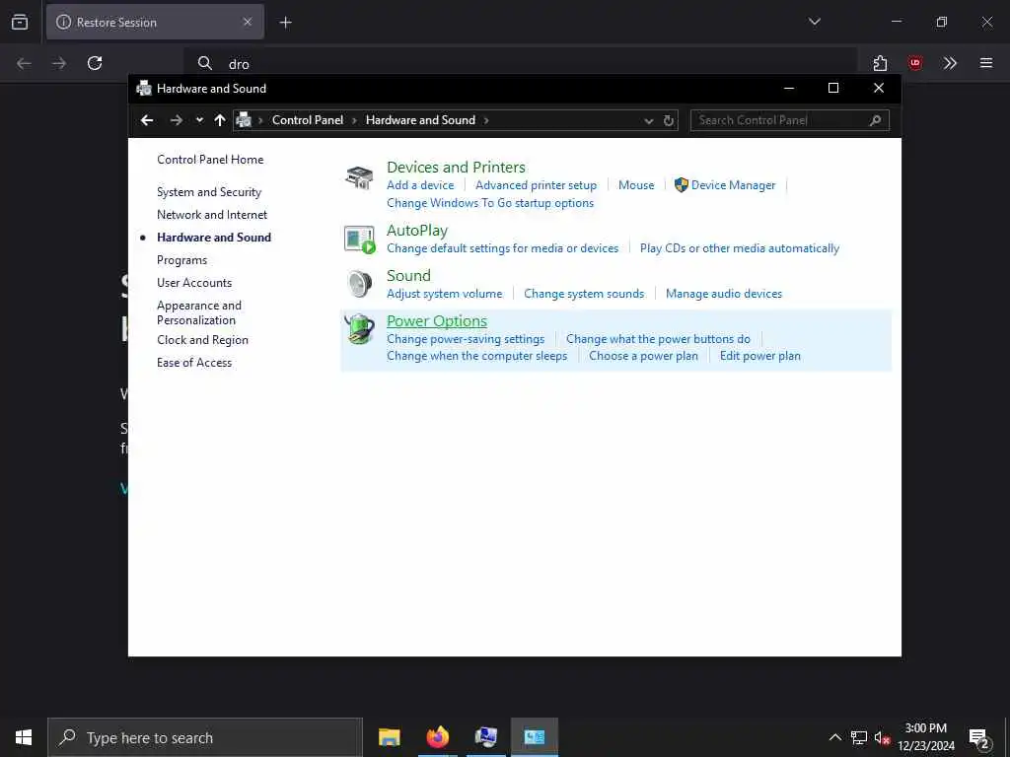Open Control Panel Home
This screenshot has width=1010, height=757.
pos(210,160)
